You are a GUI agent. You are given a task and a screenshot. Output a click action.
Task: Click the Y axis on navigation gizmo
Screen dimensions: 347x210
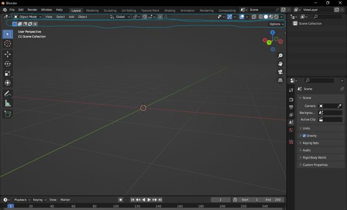coord(269,42)
